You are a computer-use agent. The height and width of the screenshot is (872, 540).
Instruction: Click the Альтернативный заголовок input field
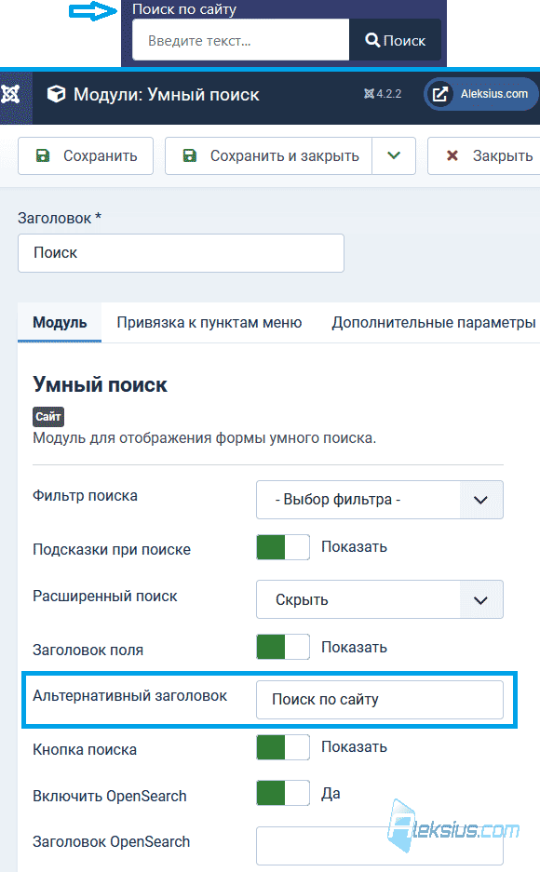click(x=379, y=700)
